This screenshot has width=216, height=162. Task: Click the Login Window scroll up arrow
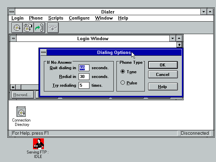(179, 45)
